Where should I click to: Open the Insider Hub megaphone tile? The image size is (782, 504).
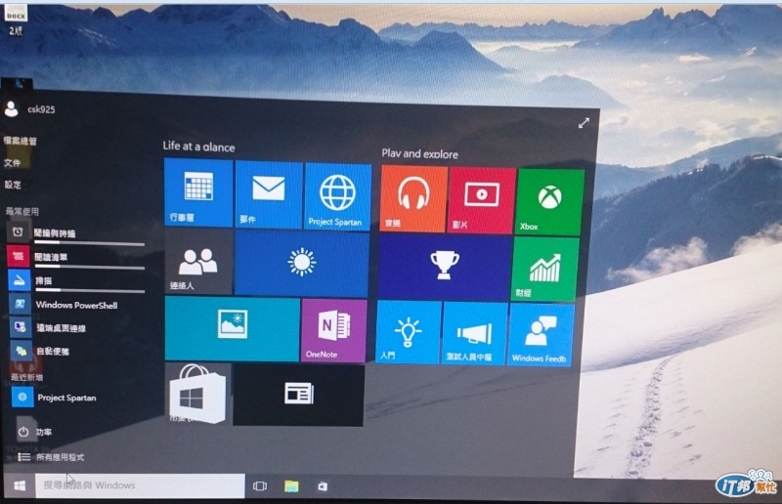[x=475, y=333]
